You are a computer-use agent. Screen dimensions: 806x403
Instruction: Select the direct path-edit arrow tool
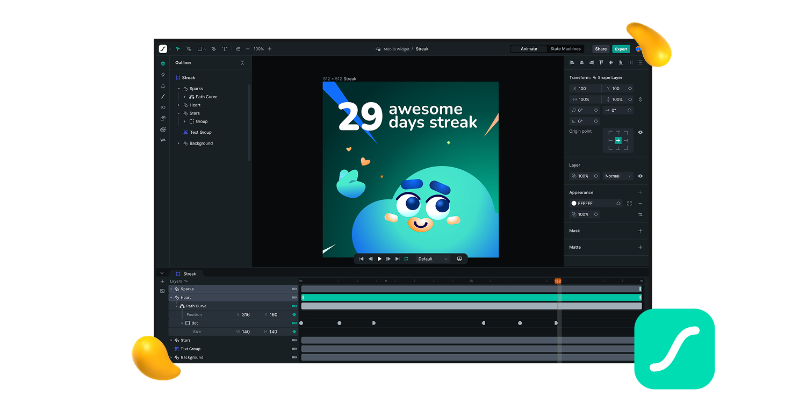point(189,49)
